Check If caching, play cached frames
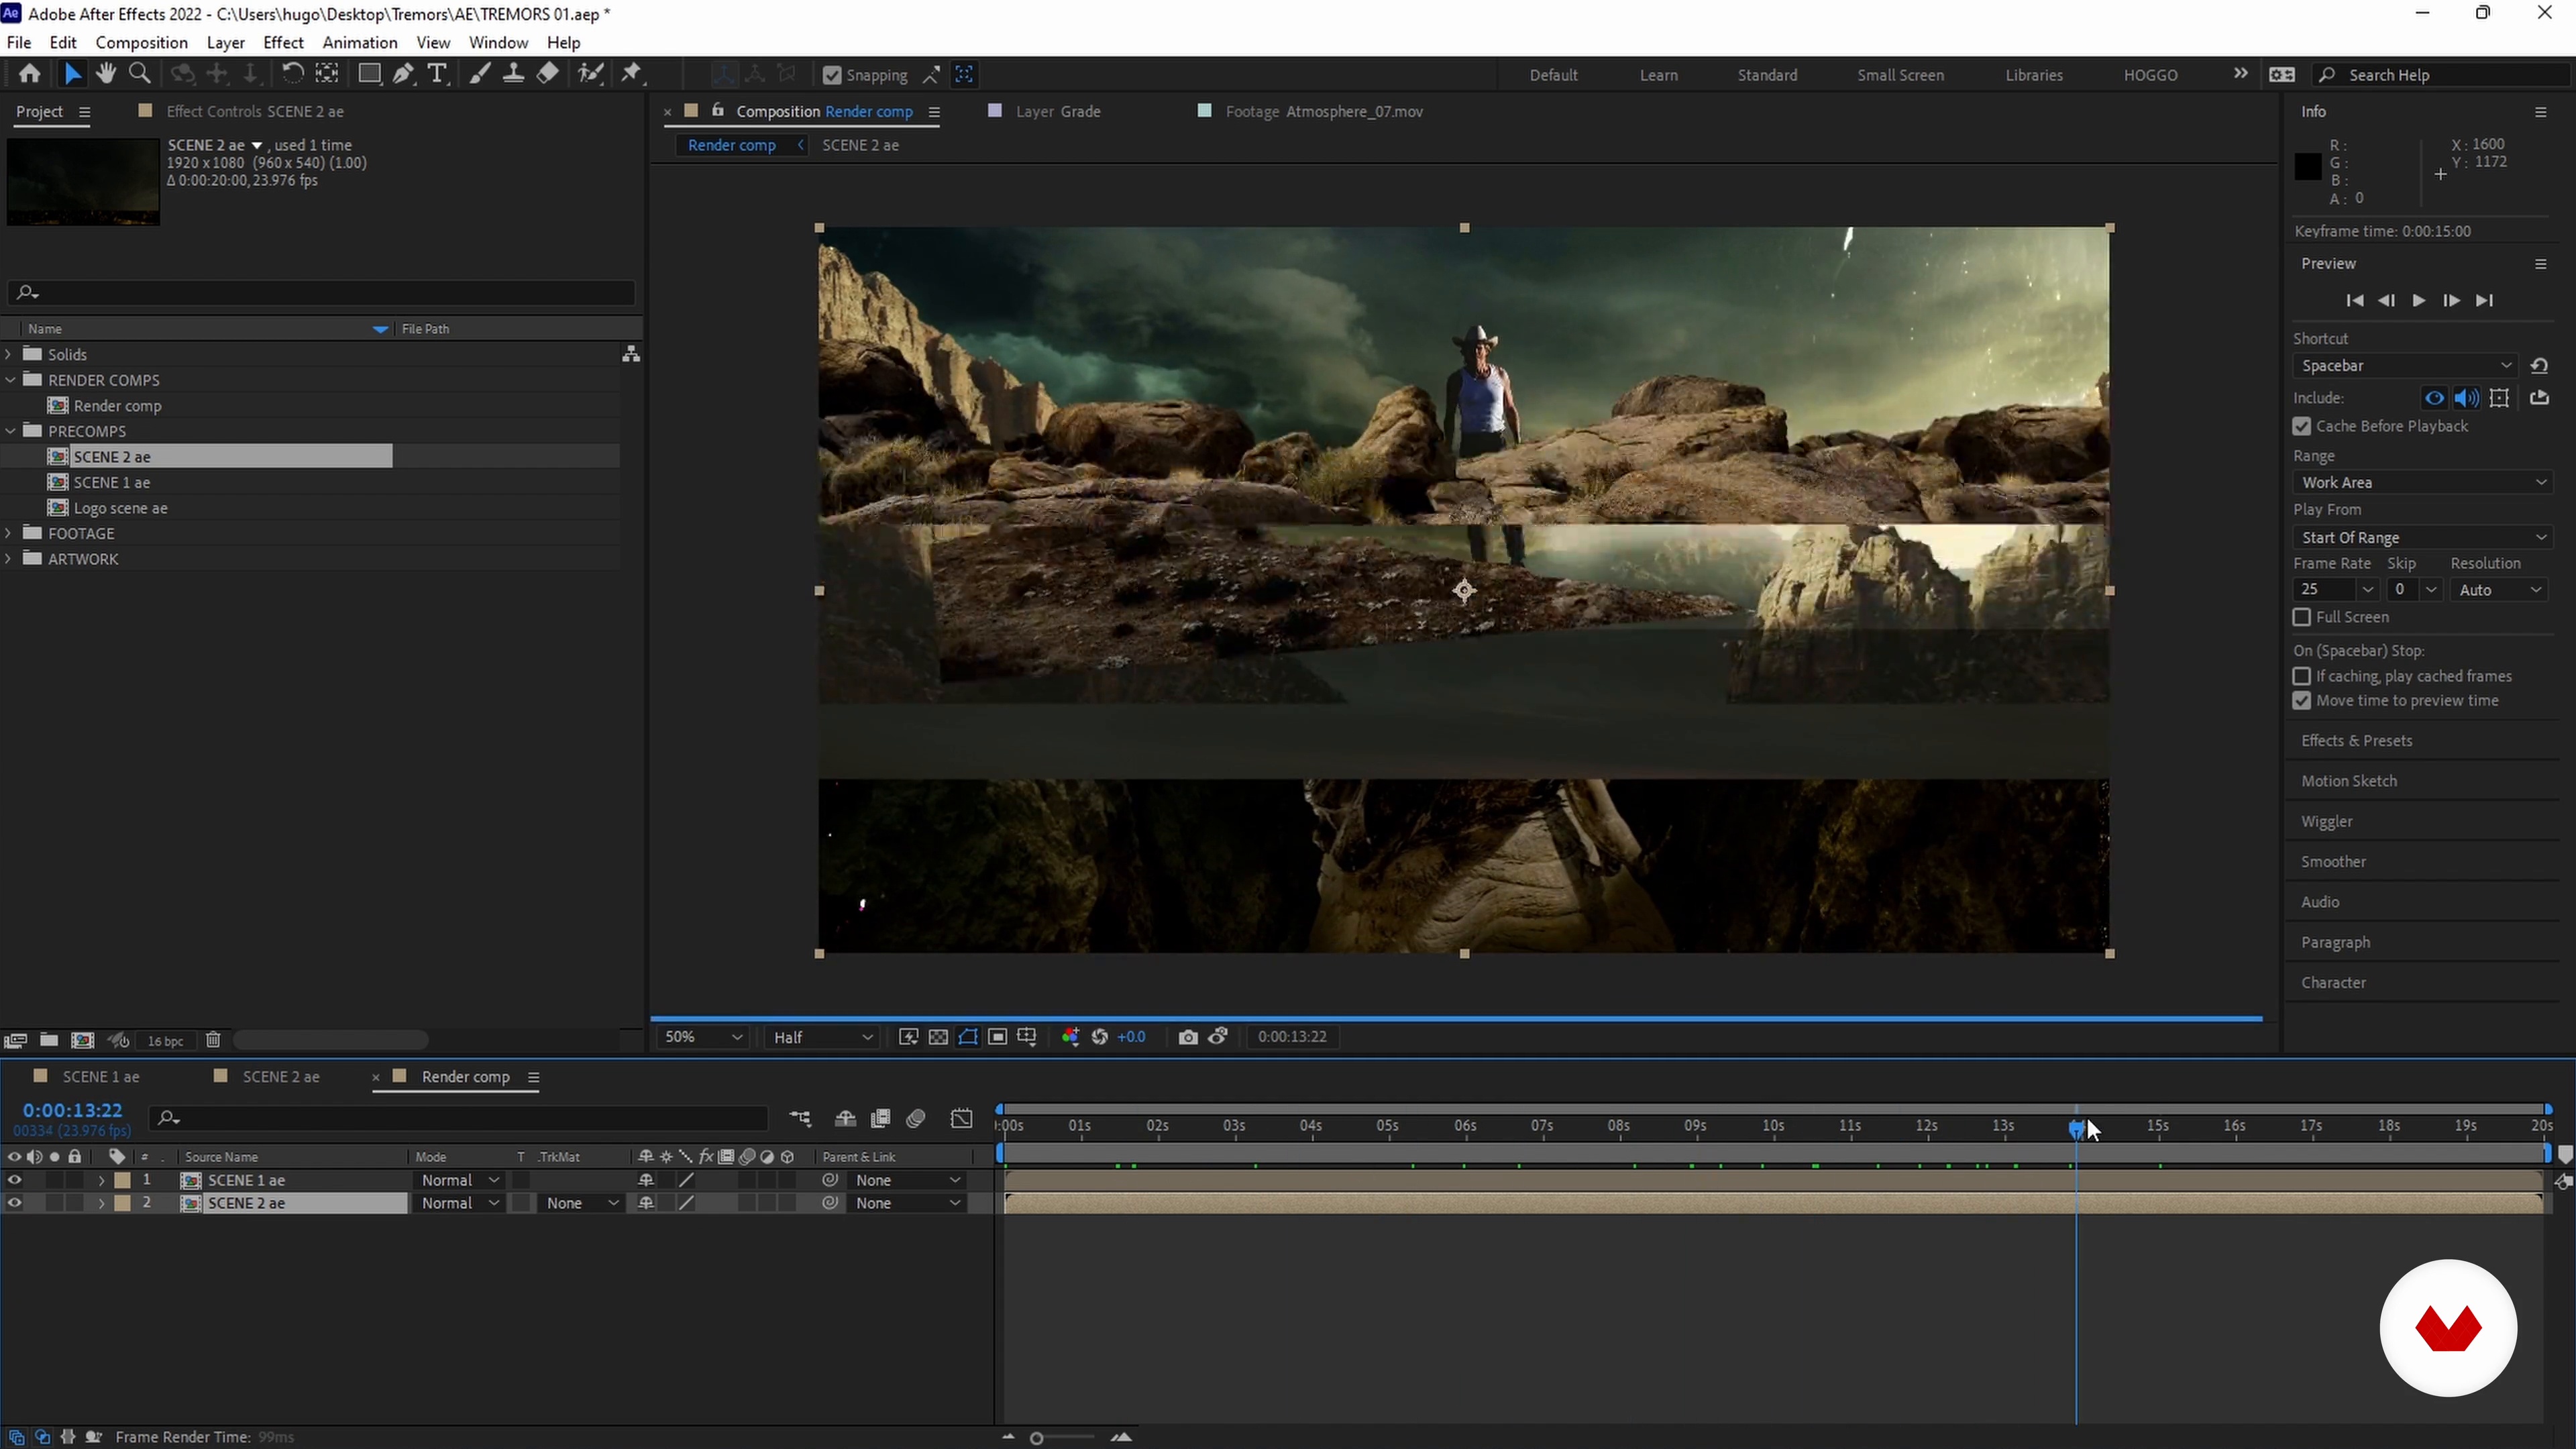The height and width of the screenshot is (1449, 2576). coord(2302,676)
